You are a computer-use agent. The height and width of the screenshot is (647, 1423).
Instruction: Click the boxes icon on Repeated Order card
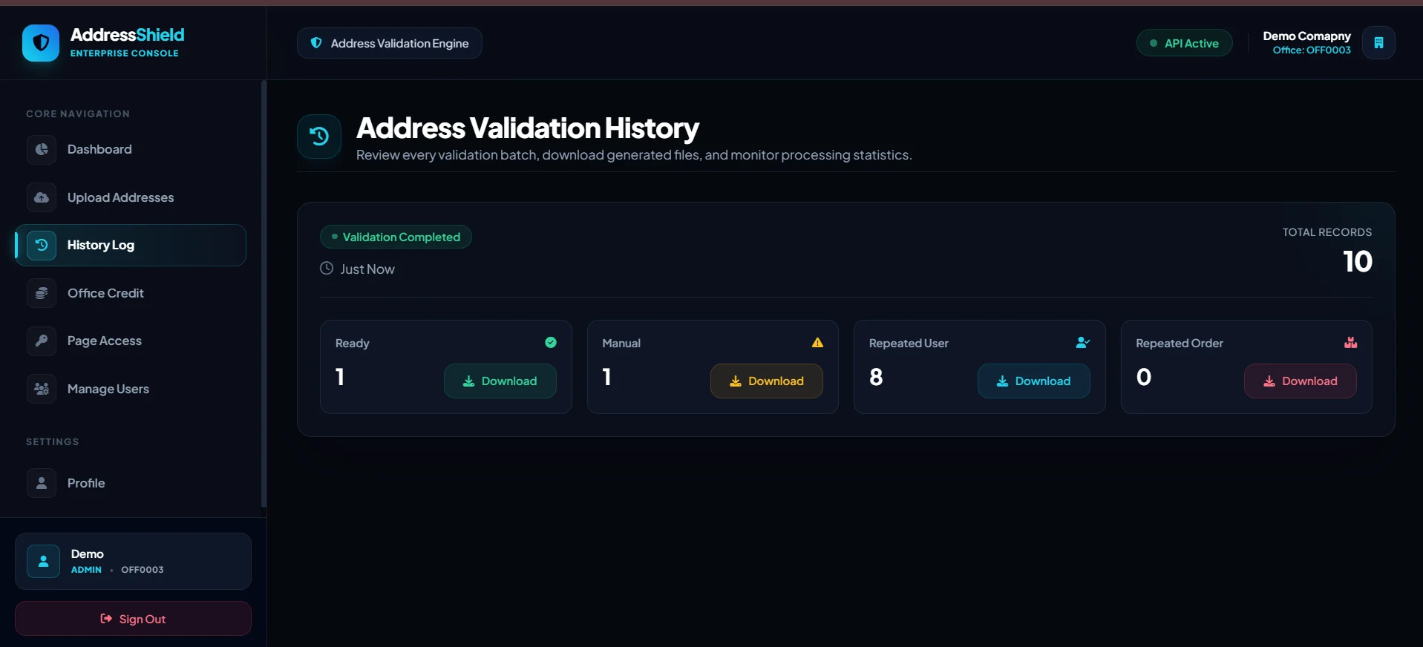1350,342
